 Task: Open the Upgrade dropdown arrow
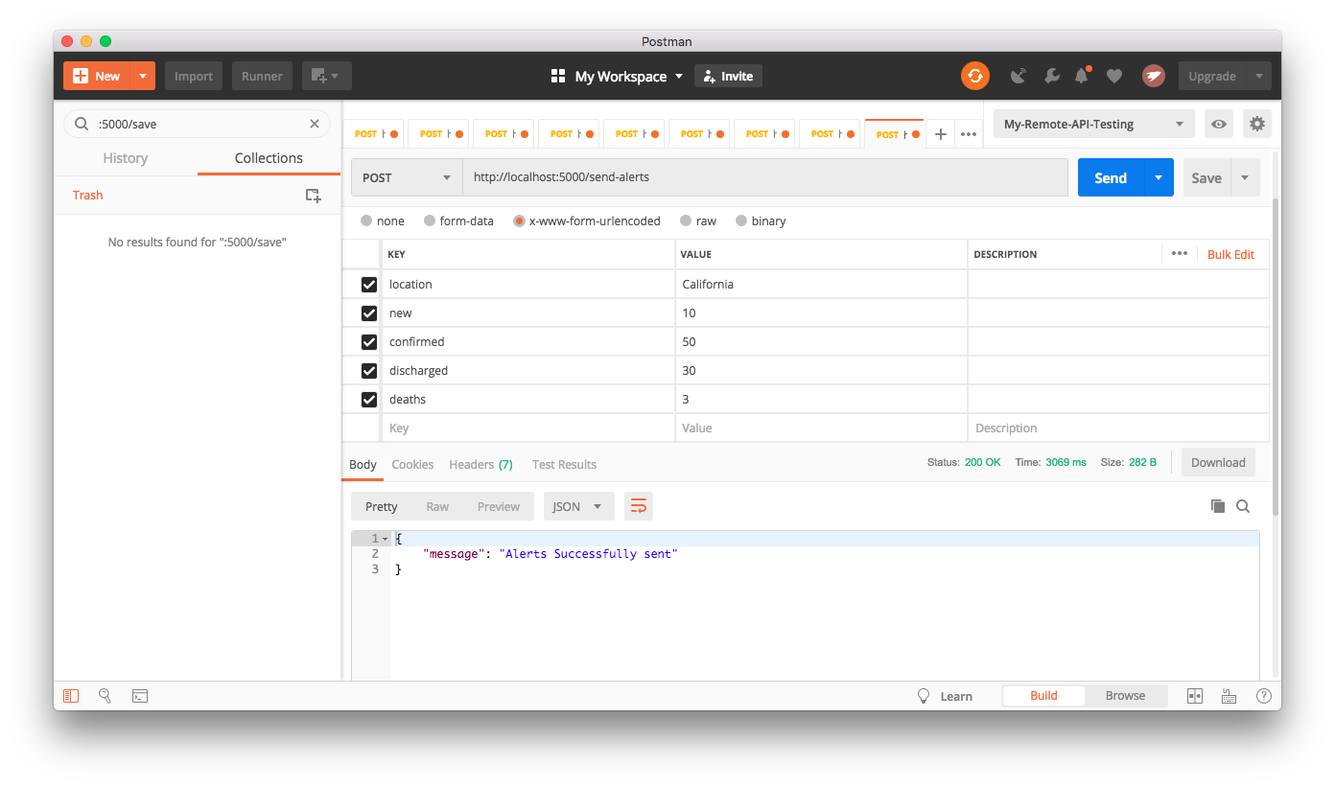tap(1258, 76)
